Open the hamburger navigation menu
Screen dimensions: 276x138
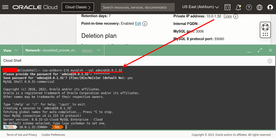pyautogui.click(x=5, y=7)
